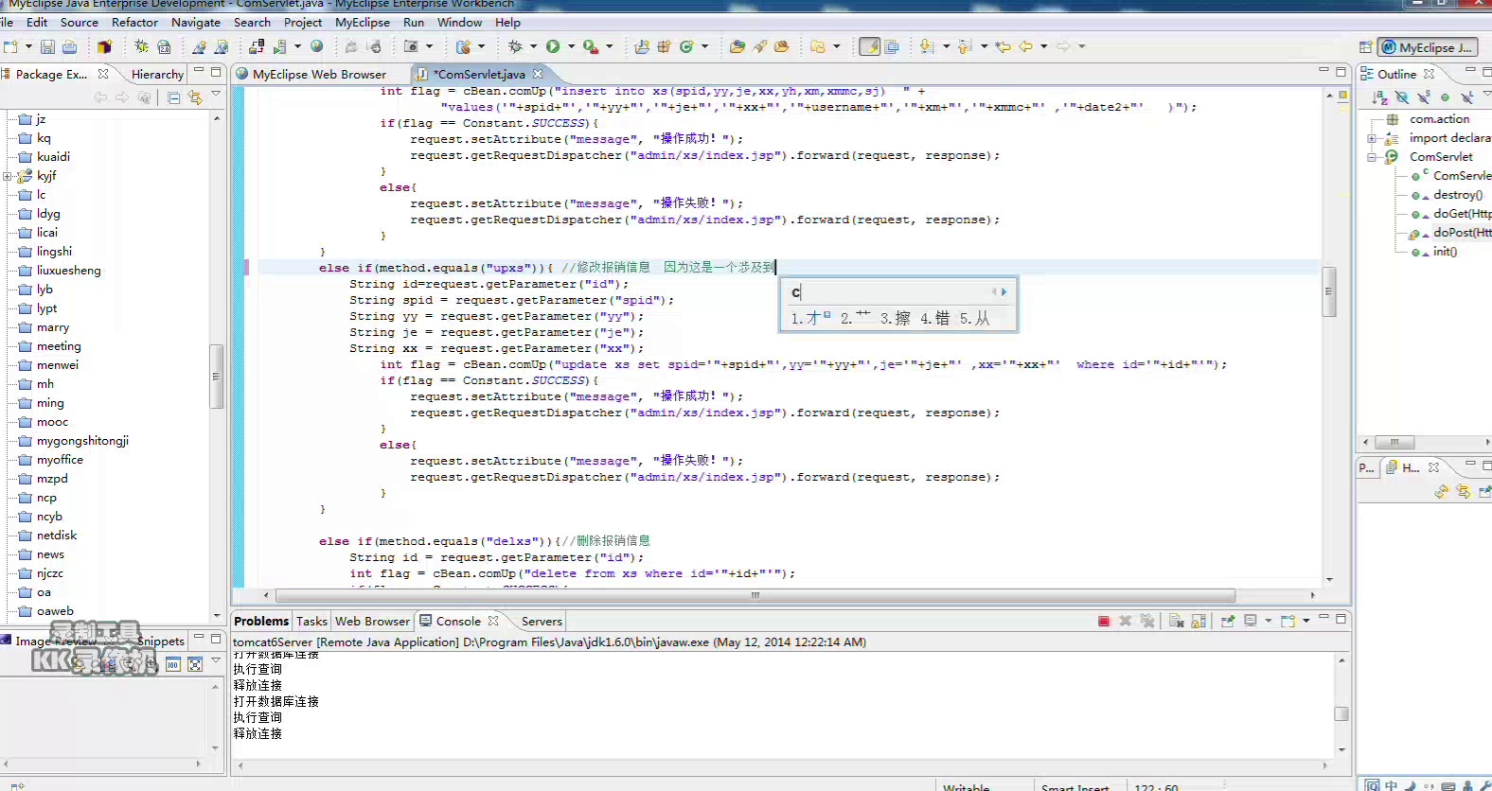Click the Save icon in main toolbar

47,46
